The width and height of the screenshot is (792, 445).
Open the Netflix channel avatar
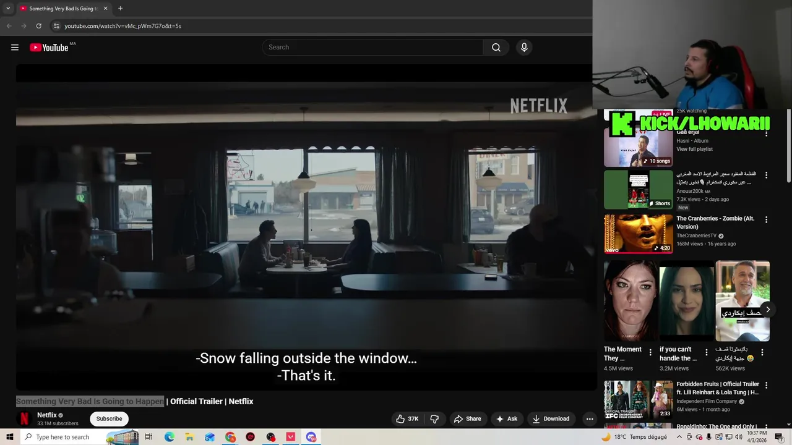pos(24,419)
